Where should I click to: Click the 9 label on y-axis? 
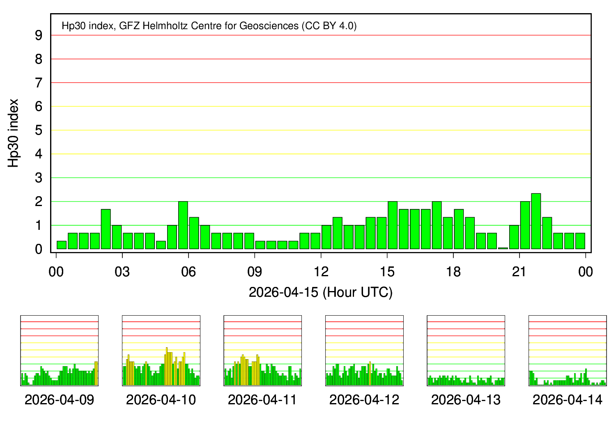39,36
